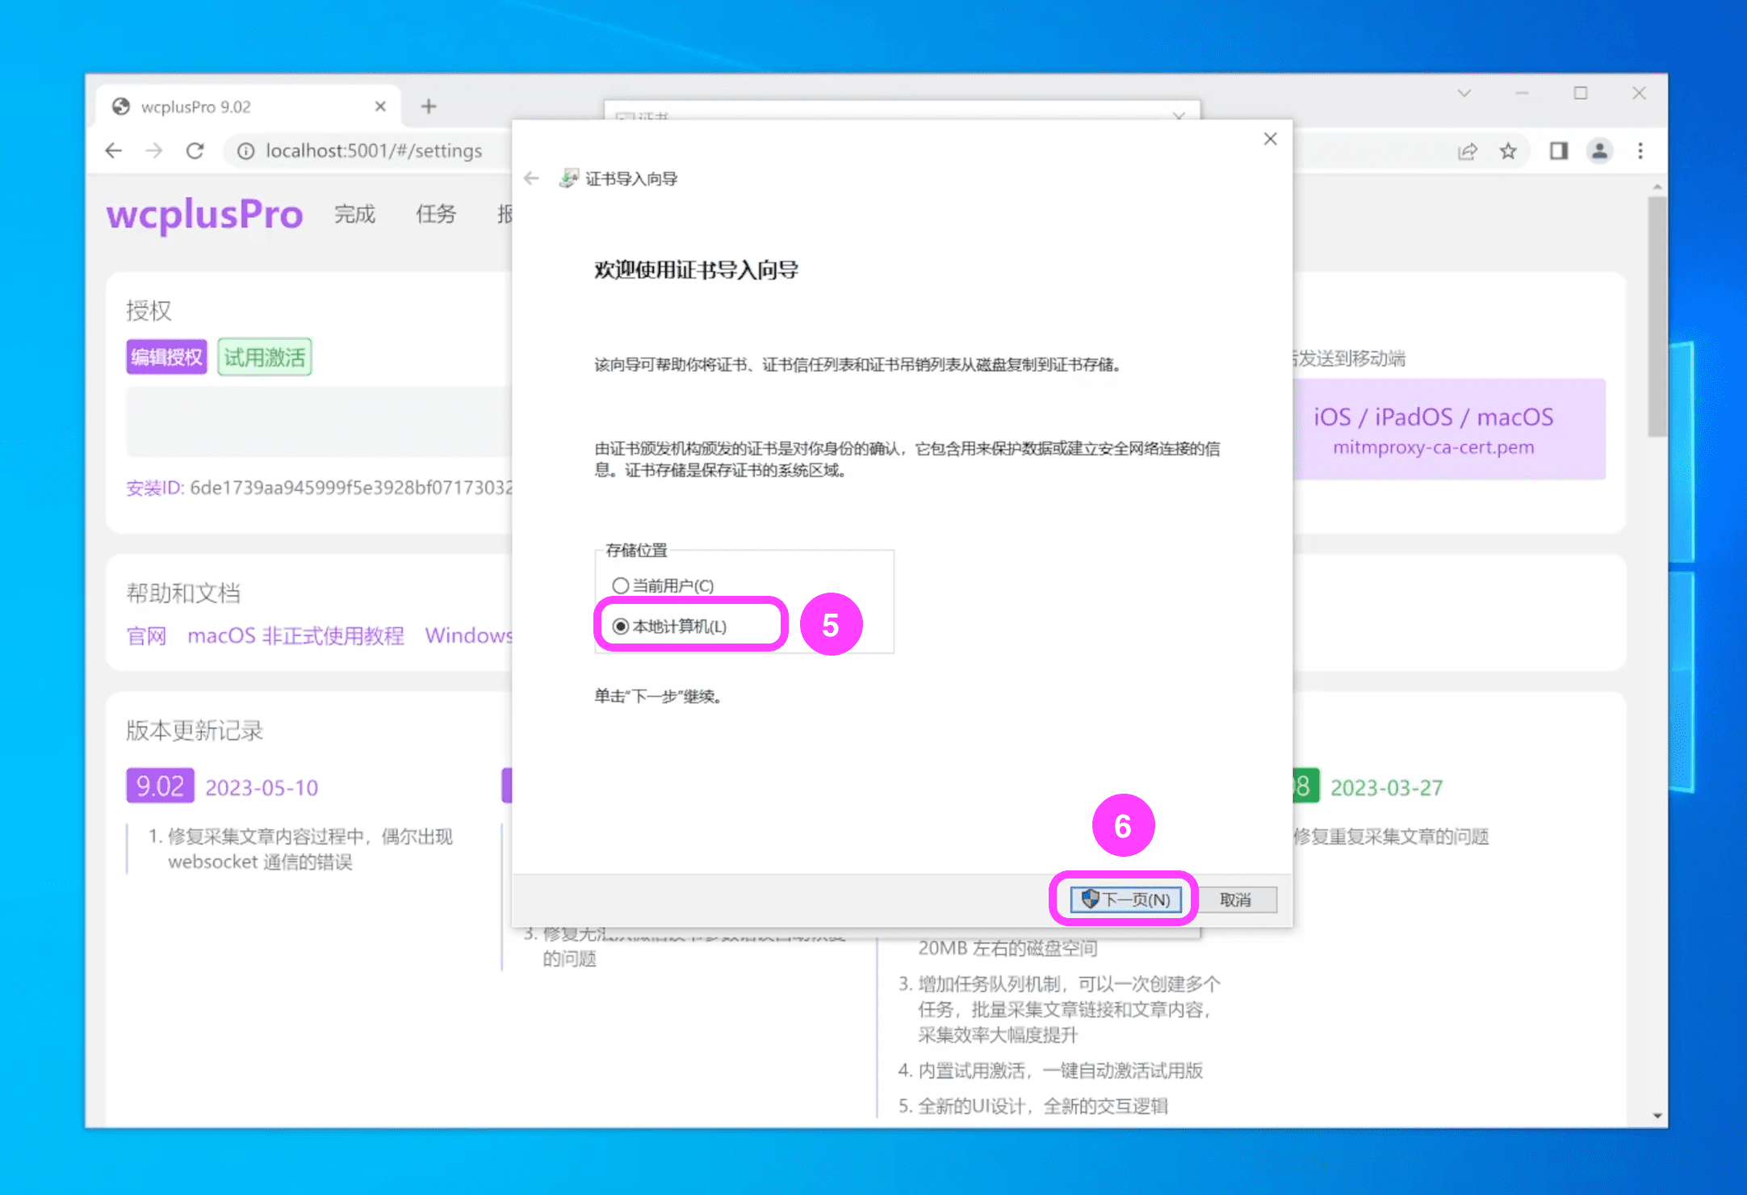Click bookmark star icon in address bar

click(1508, 151)
